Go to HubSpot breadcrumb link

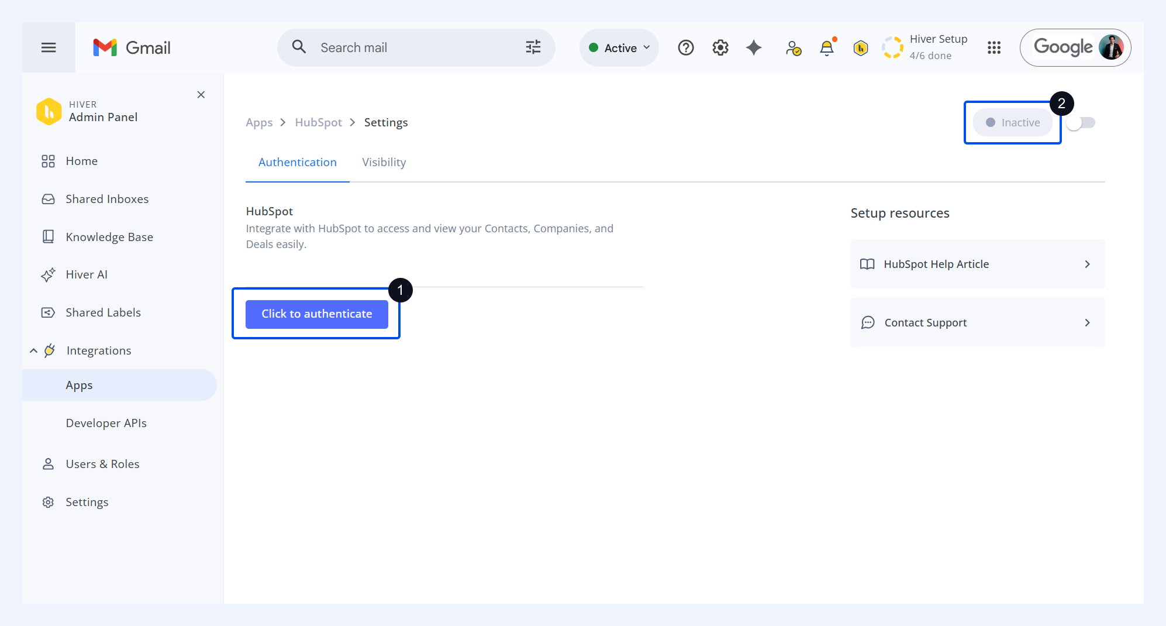[x=318, y=122]
